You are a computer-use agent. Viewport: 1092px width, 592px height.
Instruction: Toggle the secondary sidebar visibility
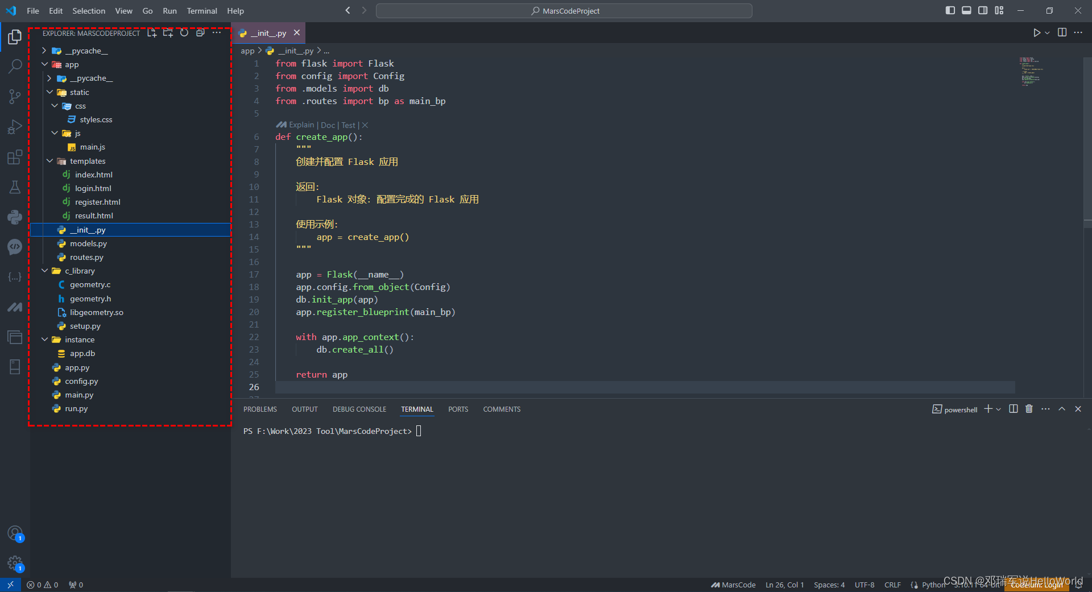coord(983,10)
